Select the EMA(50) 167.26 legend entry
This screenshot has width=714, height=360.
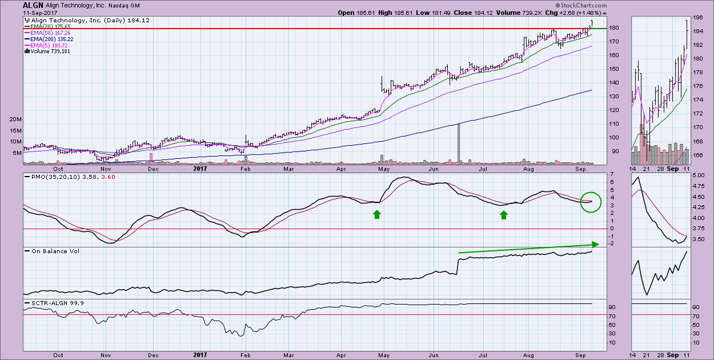[x=49, y=33]
